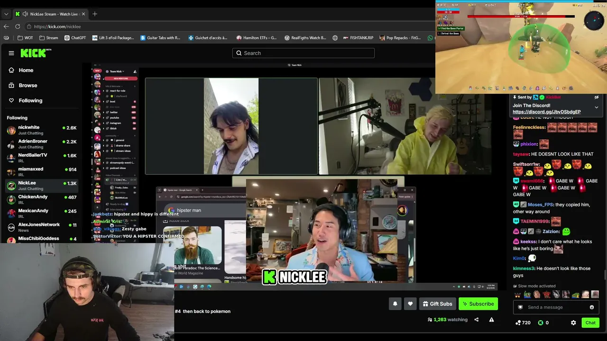Image resolution: width=607 pixels, height=341 pixels.
Task: Open chat identity shield badge icon
Action: (x=520, y=307)
